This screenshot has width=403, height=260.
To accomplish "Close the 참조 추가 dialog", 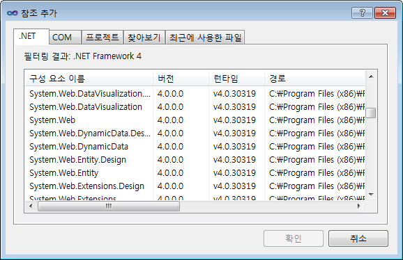I will 385,13.
